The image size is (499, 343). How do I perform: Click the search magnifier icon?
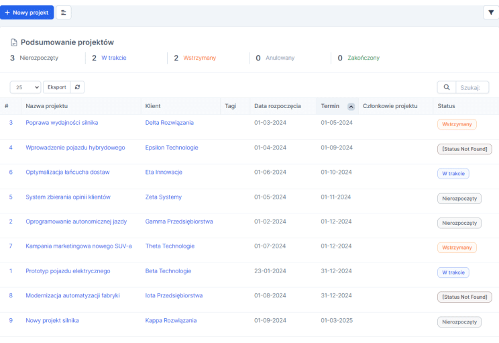coord(447,87)
